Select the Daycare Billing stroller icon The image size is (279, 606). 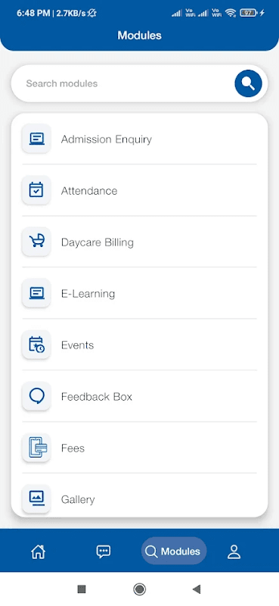(36, 242)
